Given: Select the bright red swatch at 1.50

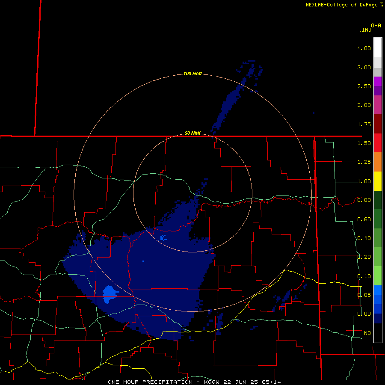Looking at the screenshot, I should click(378, 143).
